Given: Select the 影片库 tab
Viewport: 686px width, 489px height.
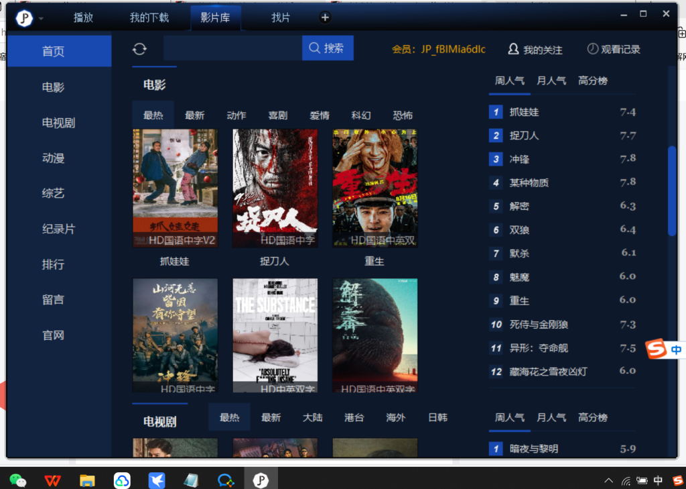Looking at the screenshot, I should [215, 18].
